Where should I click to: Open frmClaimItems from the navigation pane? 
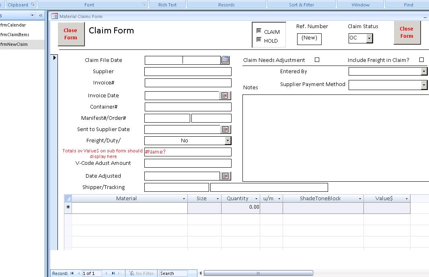pyautogui.click(x=15, y=35)
